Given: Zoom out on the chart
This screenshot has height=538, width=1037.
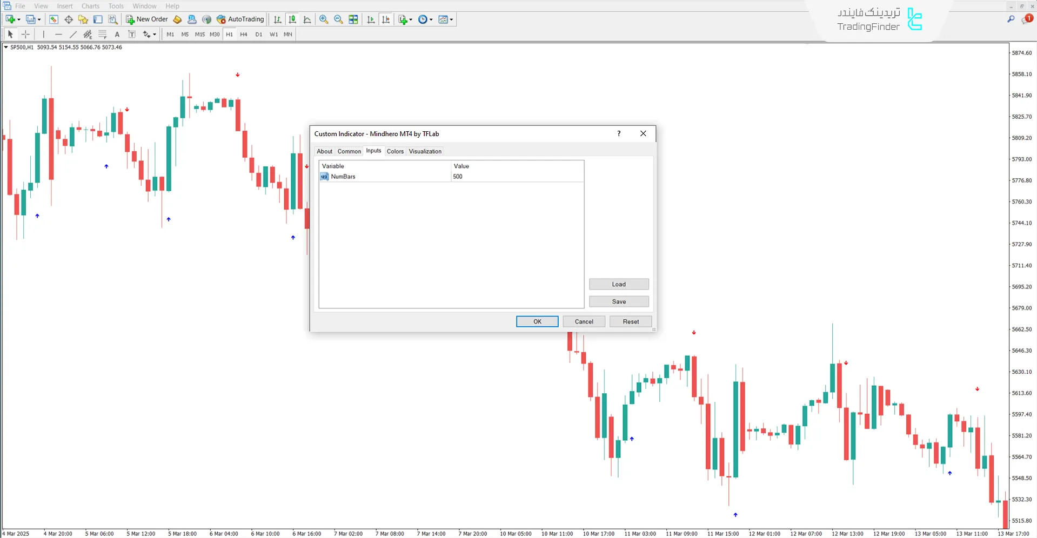Looking at the screenshot, I should pyautogui.click(x=338, y=19).
